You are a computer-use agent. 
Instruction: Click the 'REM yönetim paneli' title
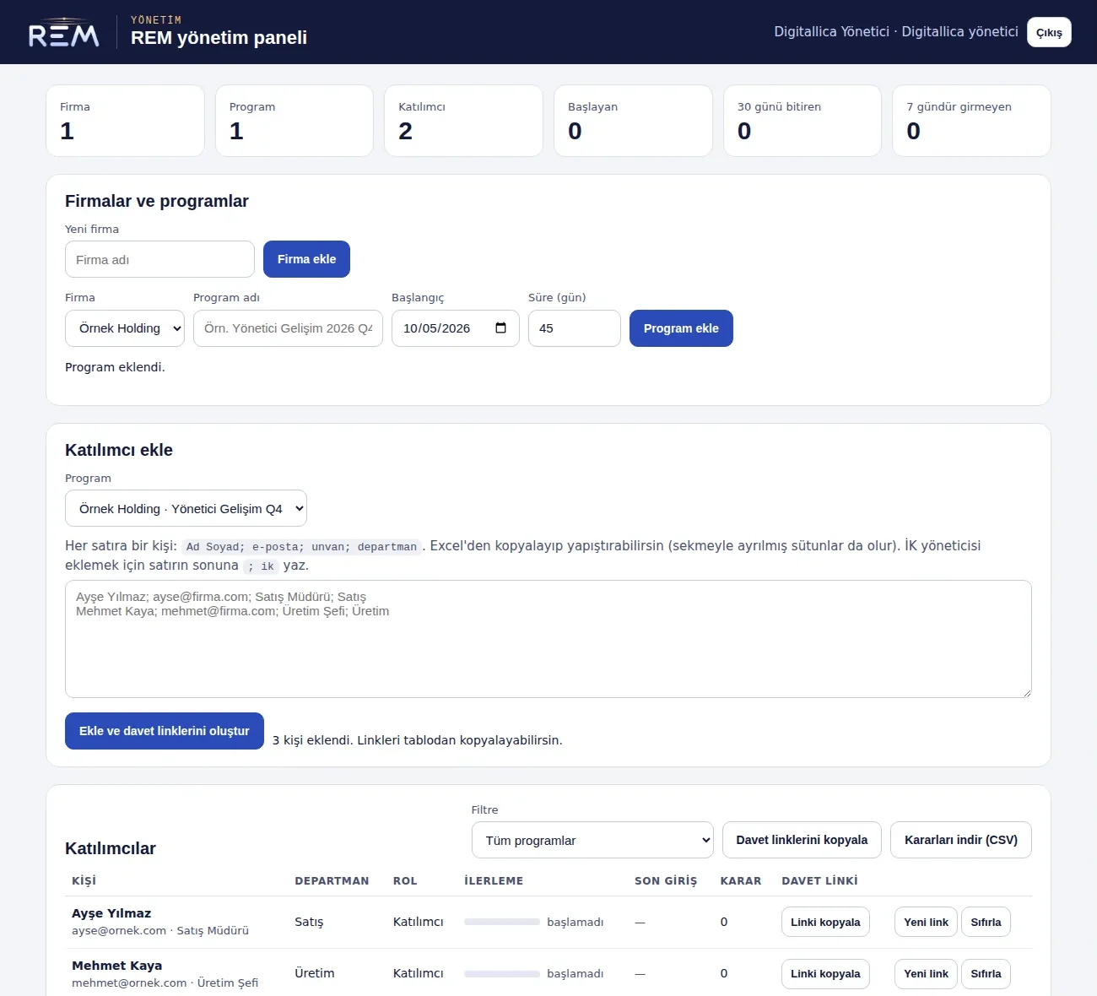coord(219,38)
